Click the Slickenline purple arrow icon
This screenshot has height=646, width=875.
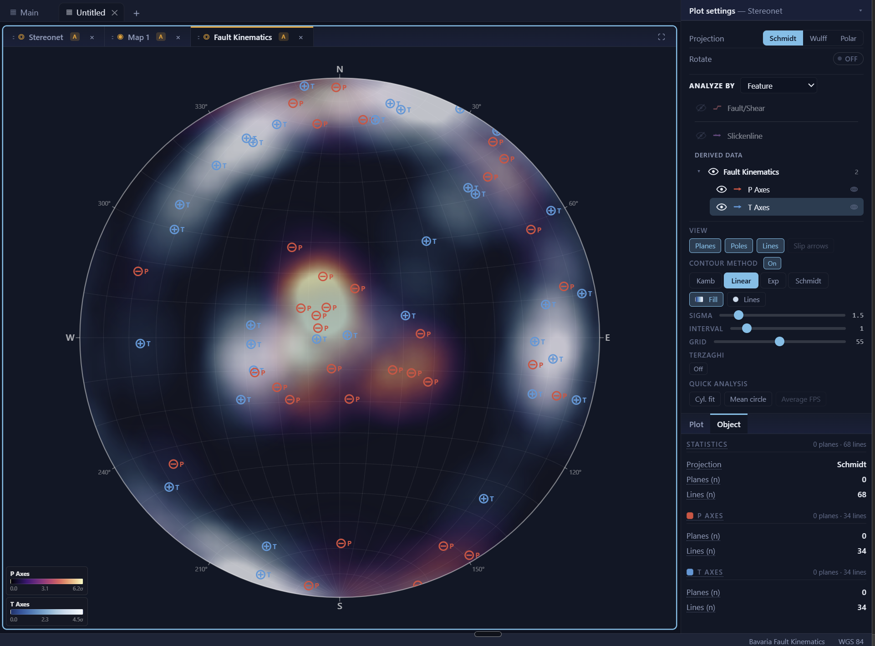pos(717,136)
